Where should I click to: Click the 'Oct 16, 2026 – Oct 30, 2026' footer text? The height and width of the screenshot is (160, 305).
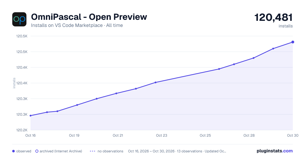151,151
